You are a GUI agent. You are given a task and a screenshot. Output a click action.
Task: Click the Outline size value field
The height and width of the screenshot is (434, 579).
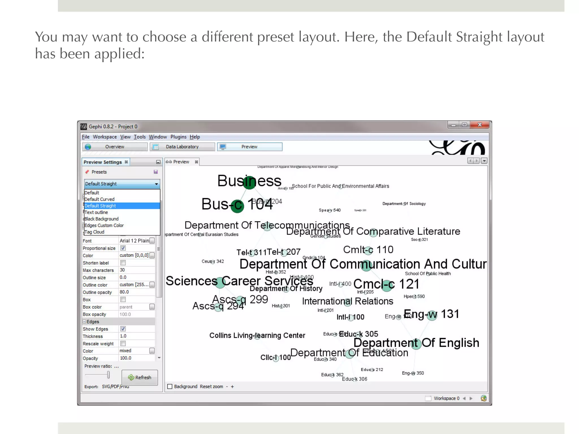tap(137, 277)
